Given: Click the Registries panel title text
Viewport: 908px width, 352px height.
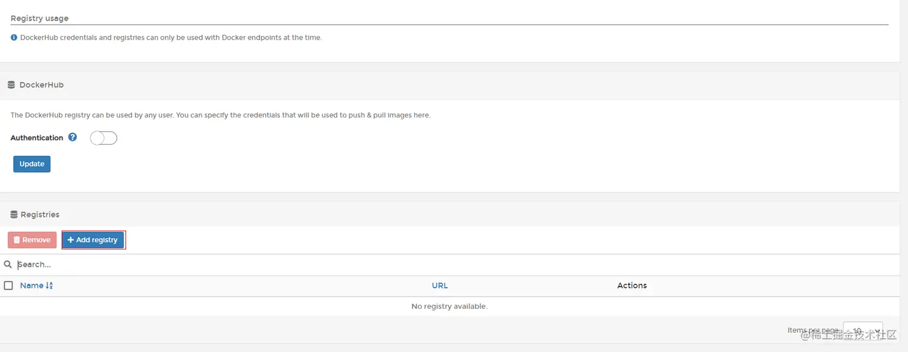Looking at the screenshot, I should [x=40, y=215].
